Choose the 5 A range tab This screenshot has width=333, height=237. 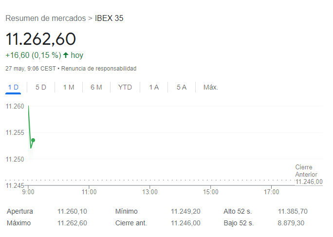(x=182, y=88)
